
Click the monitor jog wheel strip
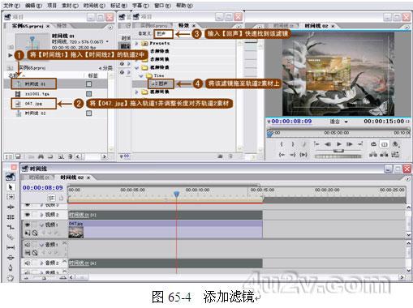coord(338,156)
